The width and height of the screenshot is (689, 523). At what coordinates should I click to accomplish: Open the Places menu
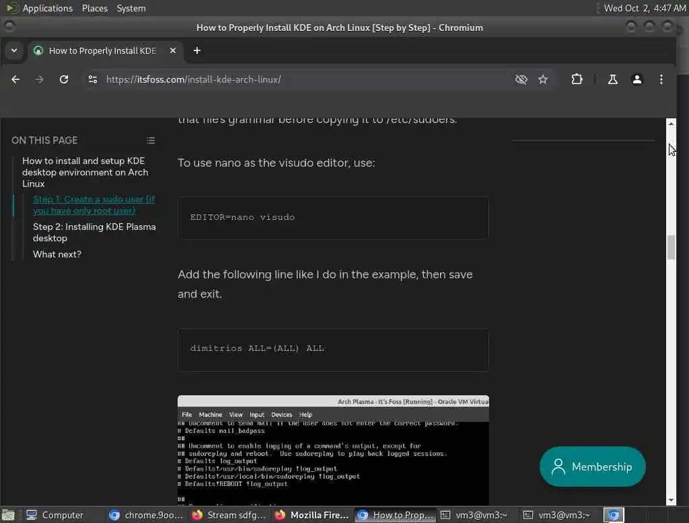click(94, 8)
